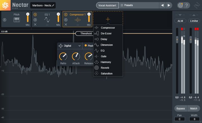Click the Release knob
This screenshot has height=123, width=202.
[89, 57]
